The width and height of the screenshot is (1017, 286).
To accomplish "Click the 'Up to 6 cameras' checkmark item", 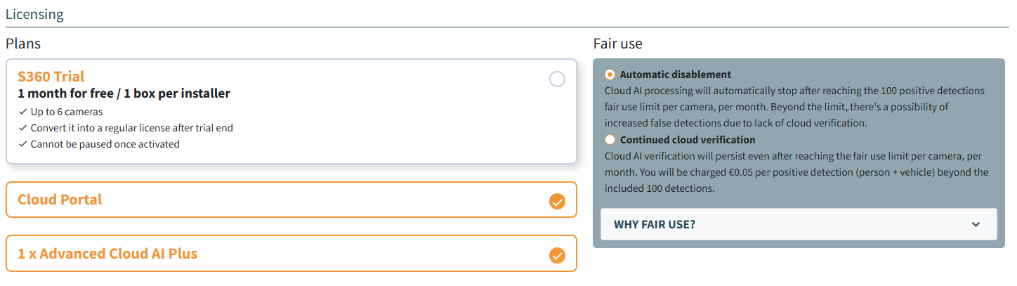I will pyautogui.click(x=61, y=112).
